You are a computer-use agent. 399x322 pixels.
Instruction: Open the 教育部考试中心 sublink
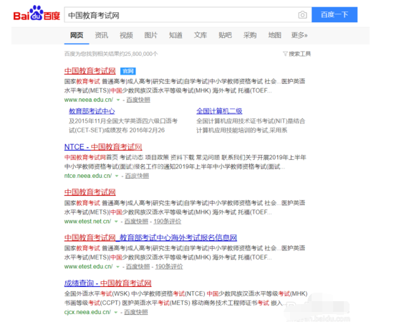tap(92, 111)
